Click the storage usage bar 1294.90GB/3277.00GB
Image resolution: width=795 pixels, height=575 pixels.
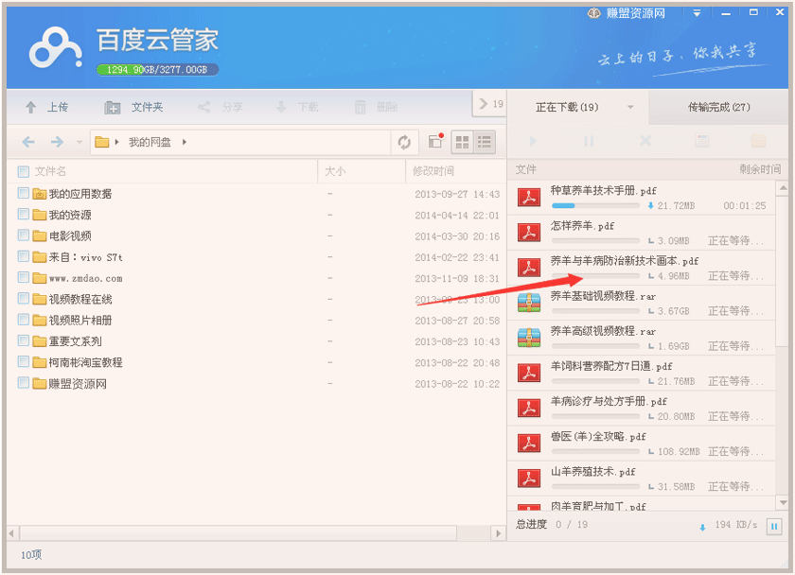157,70
